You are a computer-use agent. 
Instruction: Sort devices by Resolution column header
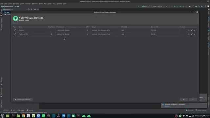click(60, 27)
